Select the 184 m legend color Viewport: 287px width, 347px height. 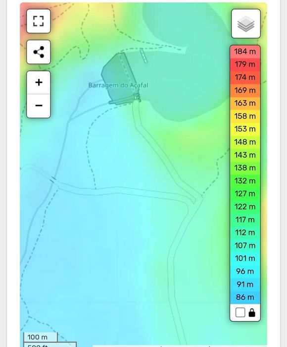pos(245,52)
